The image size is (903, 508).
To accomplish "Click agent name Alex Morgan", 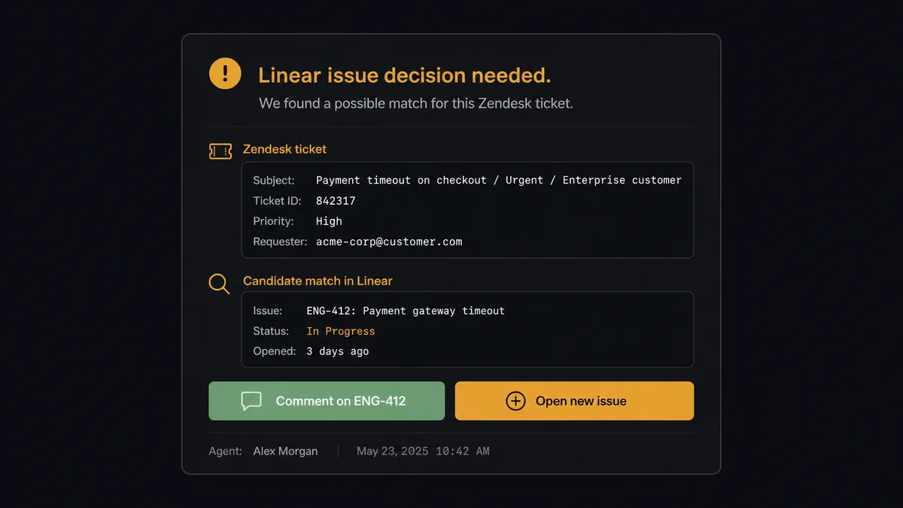I will (285, 452).
